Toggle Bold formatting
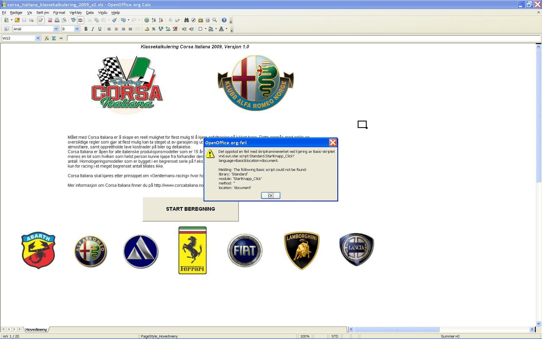 tap(86, 29)
